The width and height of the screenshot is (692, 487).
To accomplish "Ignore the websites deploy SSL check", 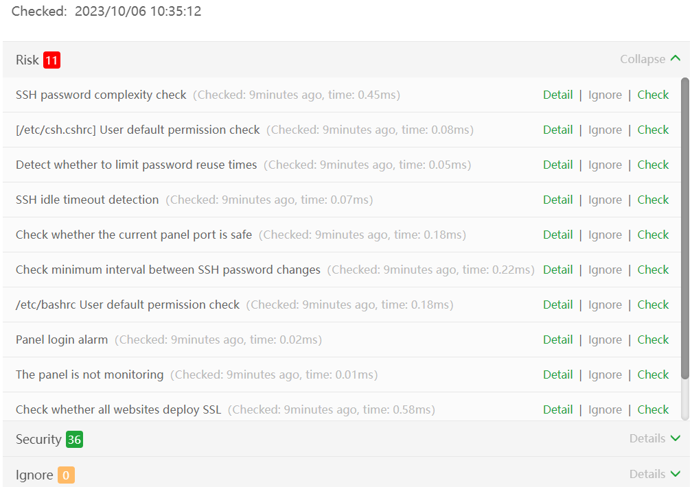I will pos(605,409).
